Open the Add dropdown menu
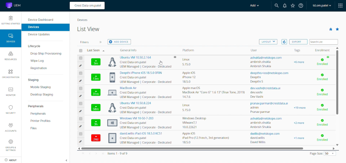 254,5
